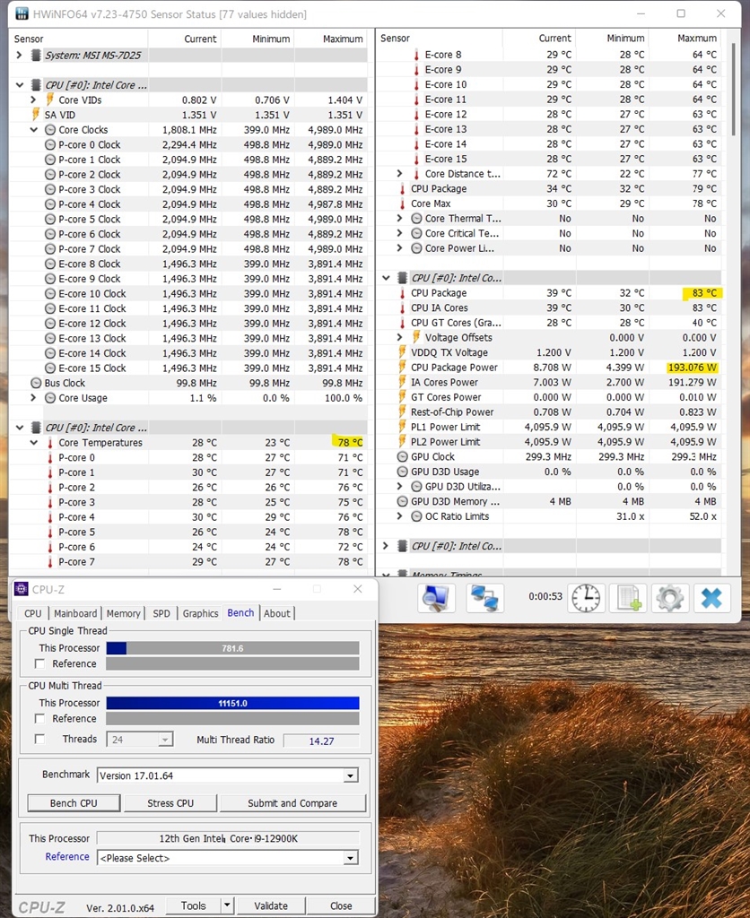
Task: Click the P-core 7 thermometer icon
Action: click(50, 562)
